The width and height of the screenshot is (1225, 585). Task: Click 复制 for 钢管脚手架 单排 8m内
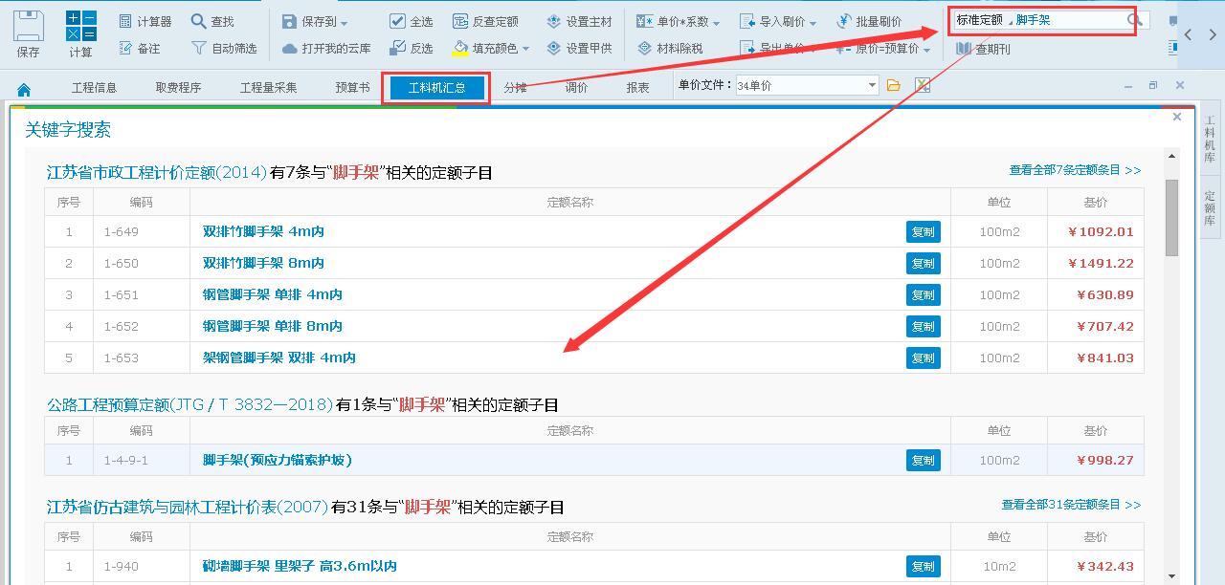(924, 326)
